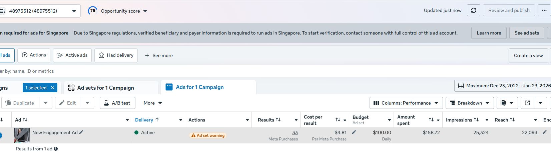Open the ad account 48975512 dropdown
This screenshot has height=165, width=551.
(x=40, y=11)
